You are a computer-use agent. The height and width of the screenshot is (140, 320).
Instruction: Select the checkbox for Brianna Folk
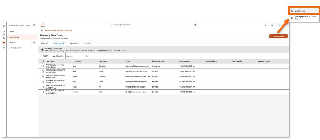click(43, 92)
